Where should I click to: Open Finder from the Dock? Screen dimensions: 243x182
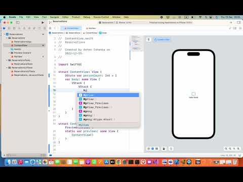tap(8, 162)
